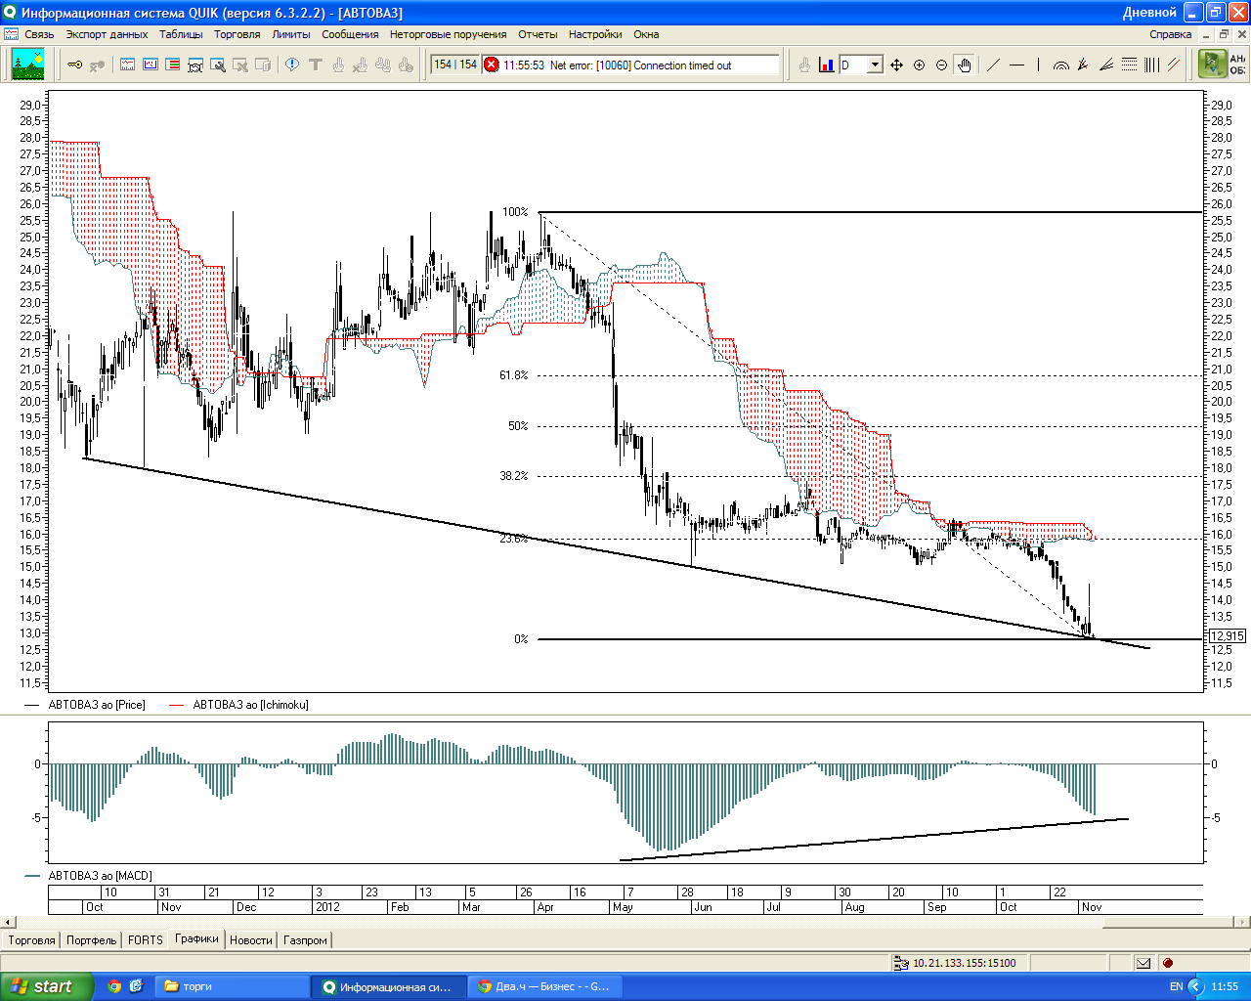Select the four-arrow move chart tool
Viewport: 1251px width, 1001px height.
point(896,65)
